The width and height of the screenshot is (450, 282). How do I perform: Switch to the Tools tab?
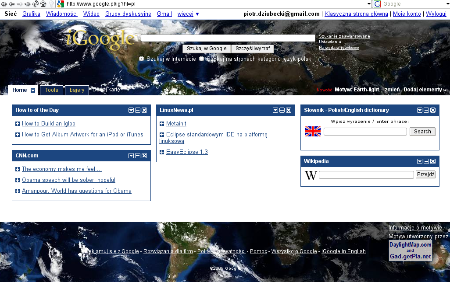[51, 90]
